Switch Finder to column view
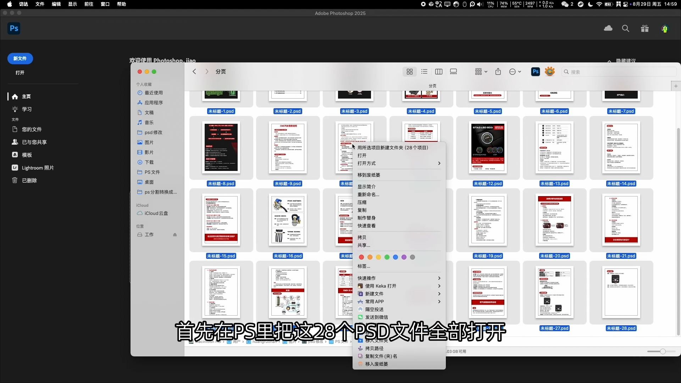The width and height of the screenshot is (681, 383). coord(439,72)
